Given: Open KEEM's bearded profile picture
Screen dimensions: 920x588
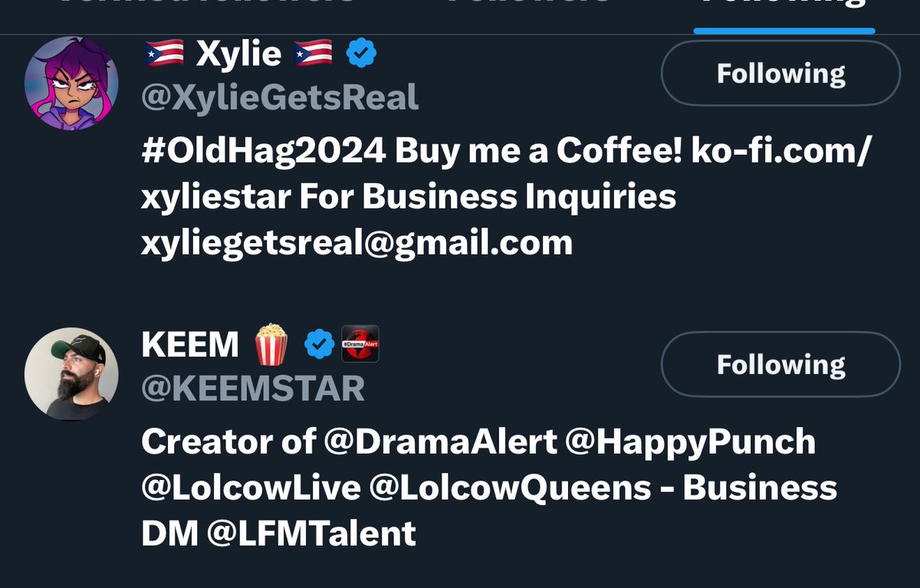Looking at the screenshot, I should click(71, 373).
